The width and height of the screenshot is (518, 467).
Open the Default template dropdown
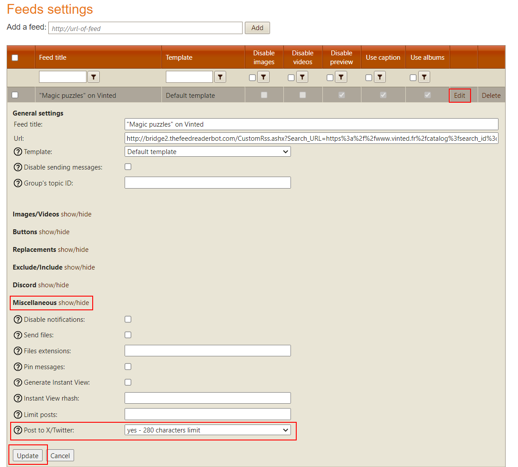[x=208, y=152]
